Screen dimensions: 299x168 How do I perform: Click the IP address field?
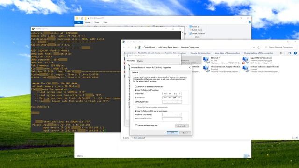[x=172, y=94]
